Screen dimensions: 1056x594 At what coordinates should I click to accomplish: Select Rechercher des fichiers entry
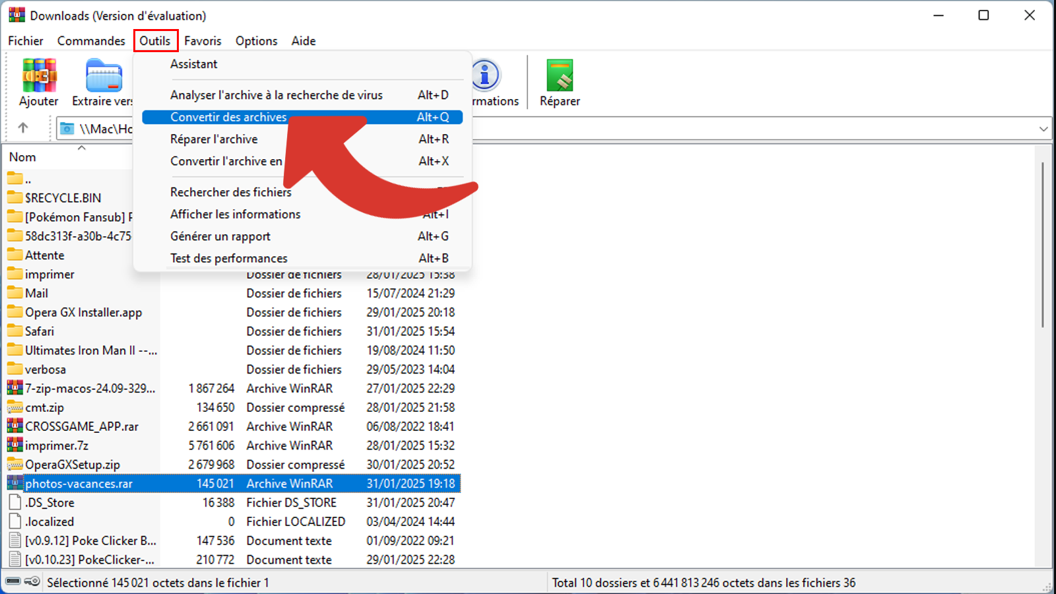click(x=302, y=192)
